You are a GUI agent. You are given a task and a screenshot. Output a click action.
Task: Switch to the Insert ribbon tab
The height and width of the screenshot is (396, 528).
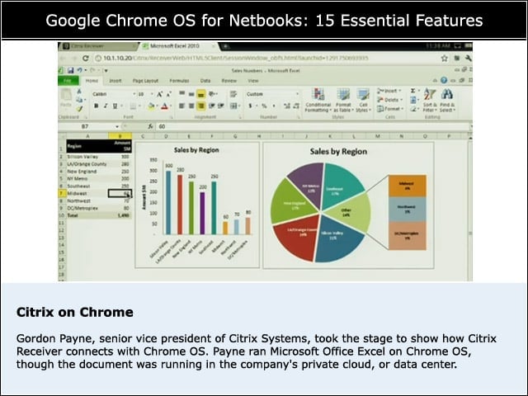(x=115, y=81)
